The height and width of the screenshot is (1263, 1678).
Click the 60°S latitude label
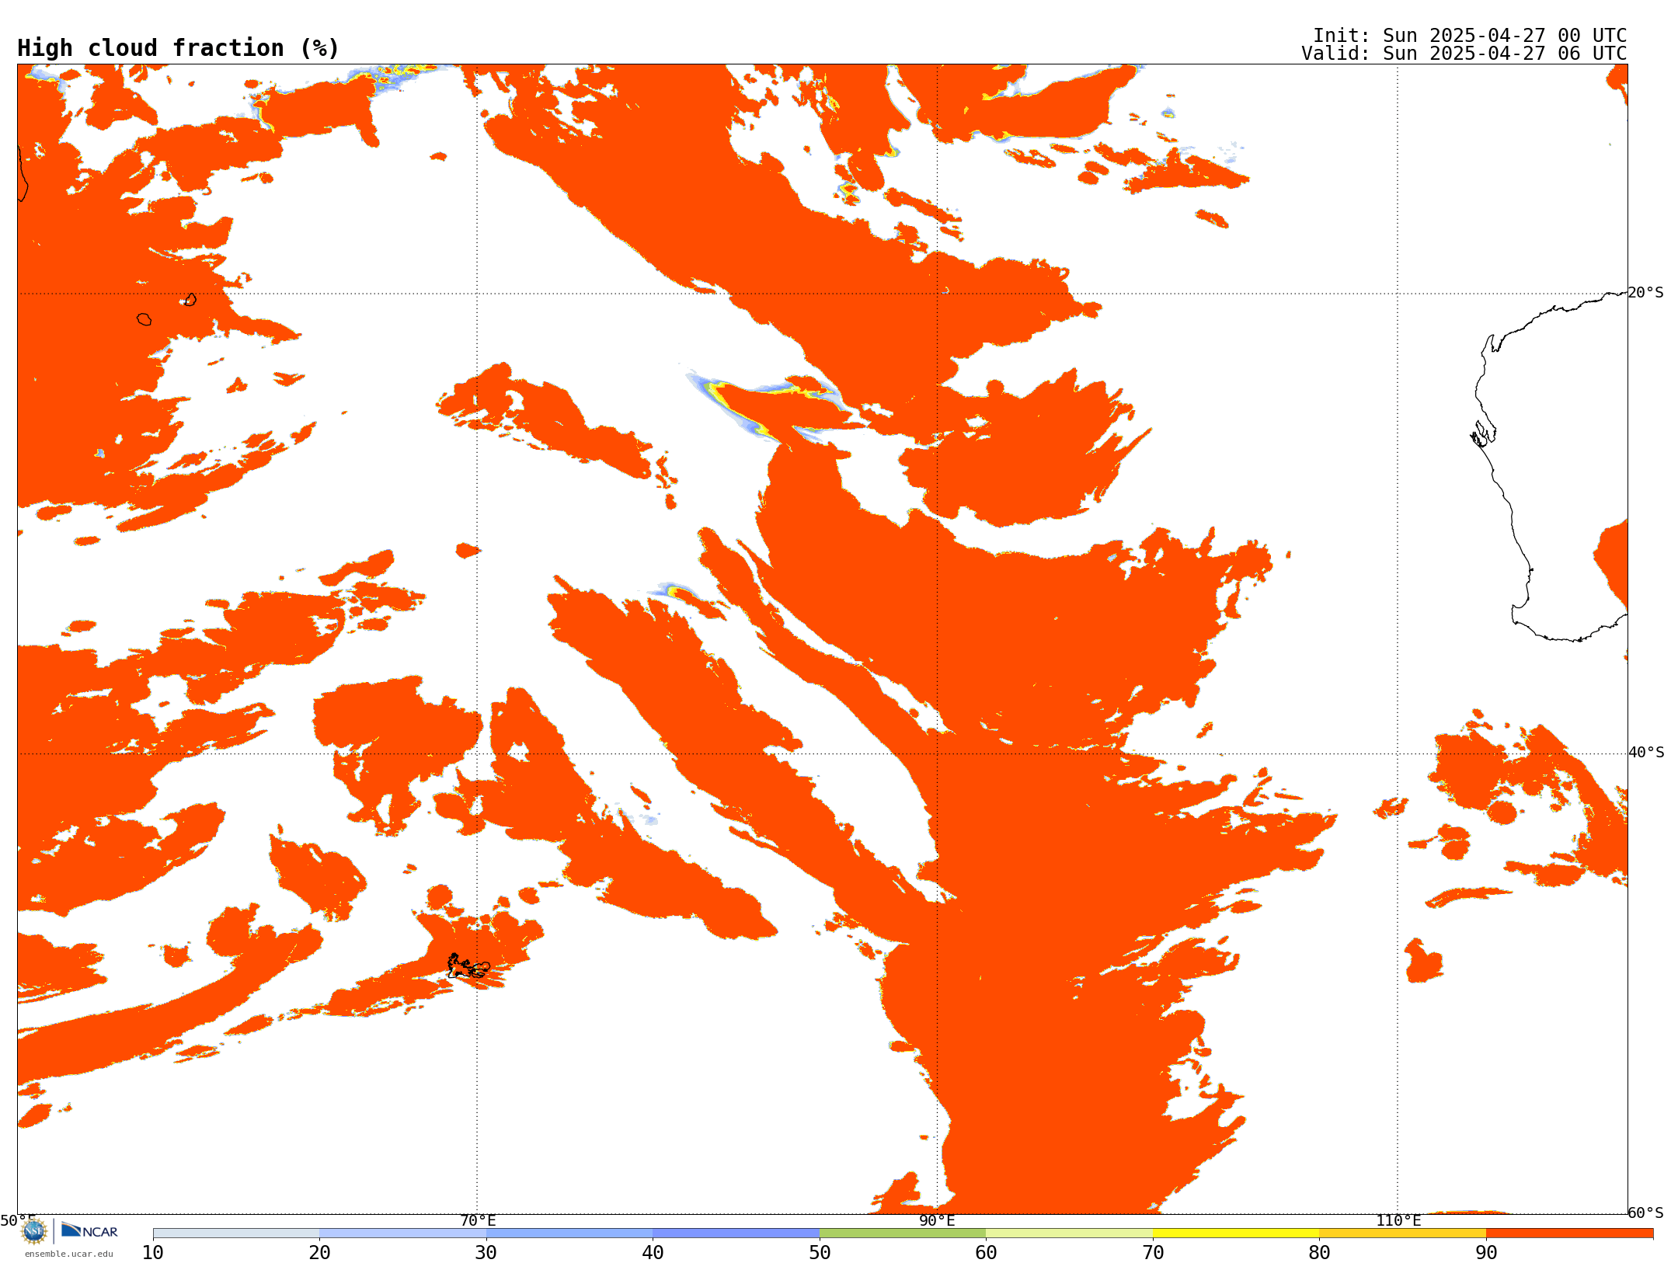click(x=1646, y=1213)
